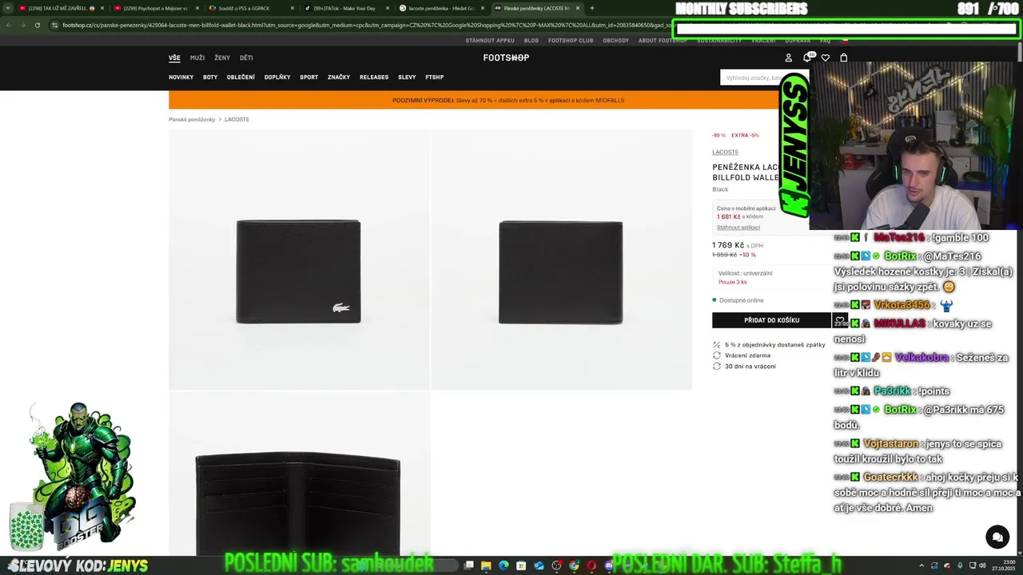
Task: Click PŘIDAT DO KOŠÍKU button
Action: tap(771, 320)
